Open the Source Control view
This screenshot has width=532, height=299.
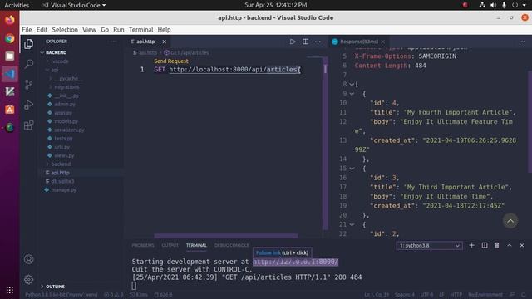coord(29,84)
